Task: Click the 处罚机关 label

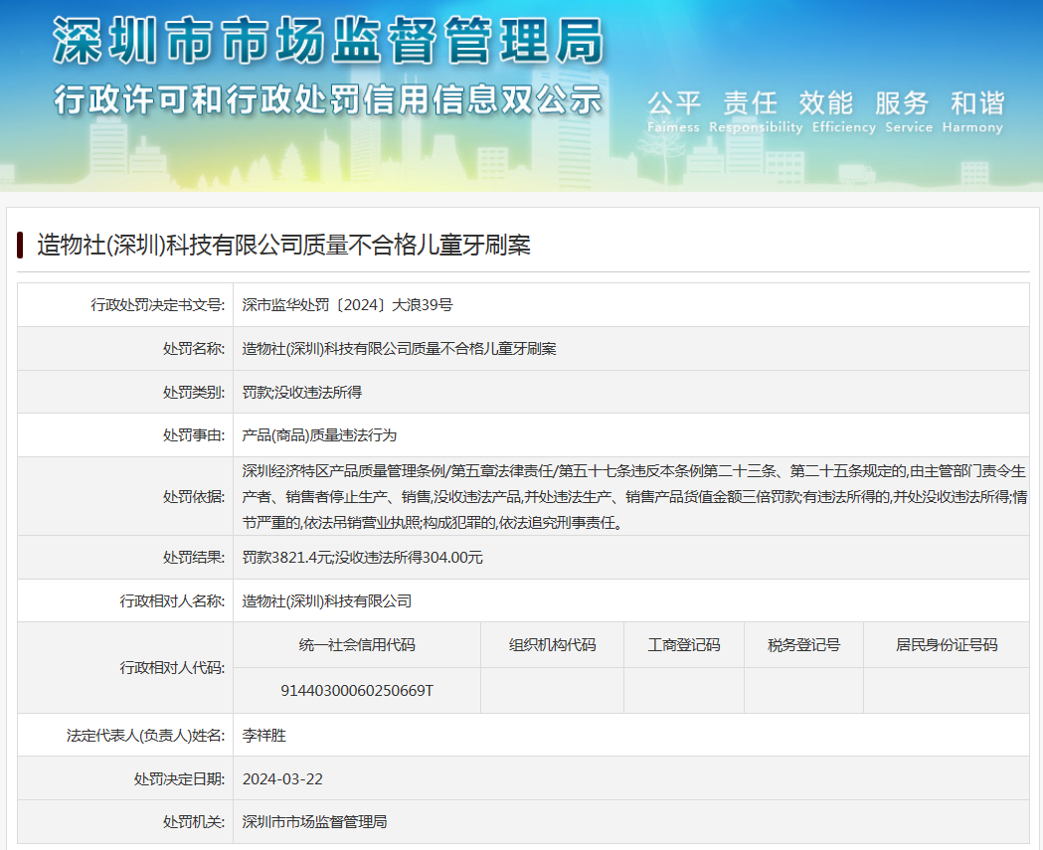Action: click(194, 822)
